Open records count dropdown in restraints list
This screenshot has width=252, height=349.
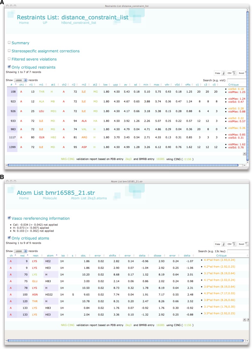(21, 79)
